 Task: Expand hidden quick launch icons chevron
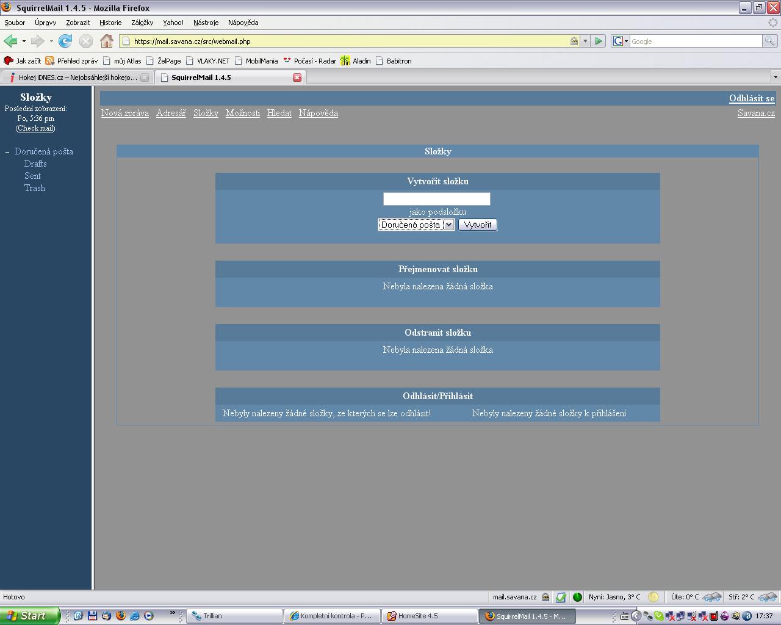173,612
